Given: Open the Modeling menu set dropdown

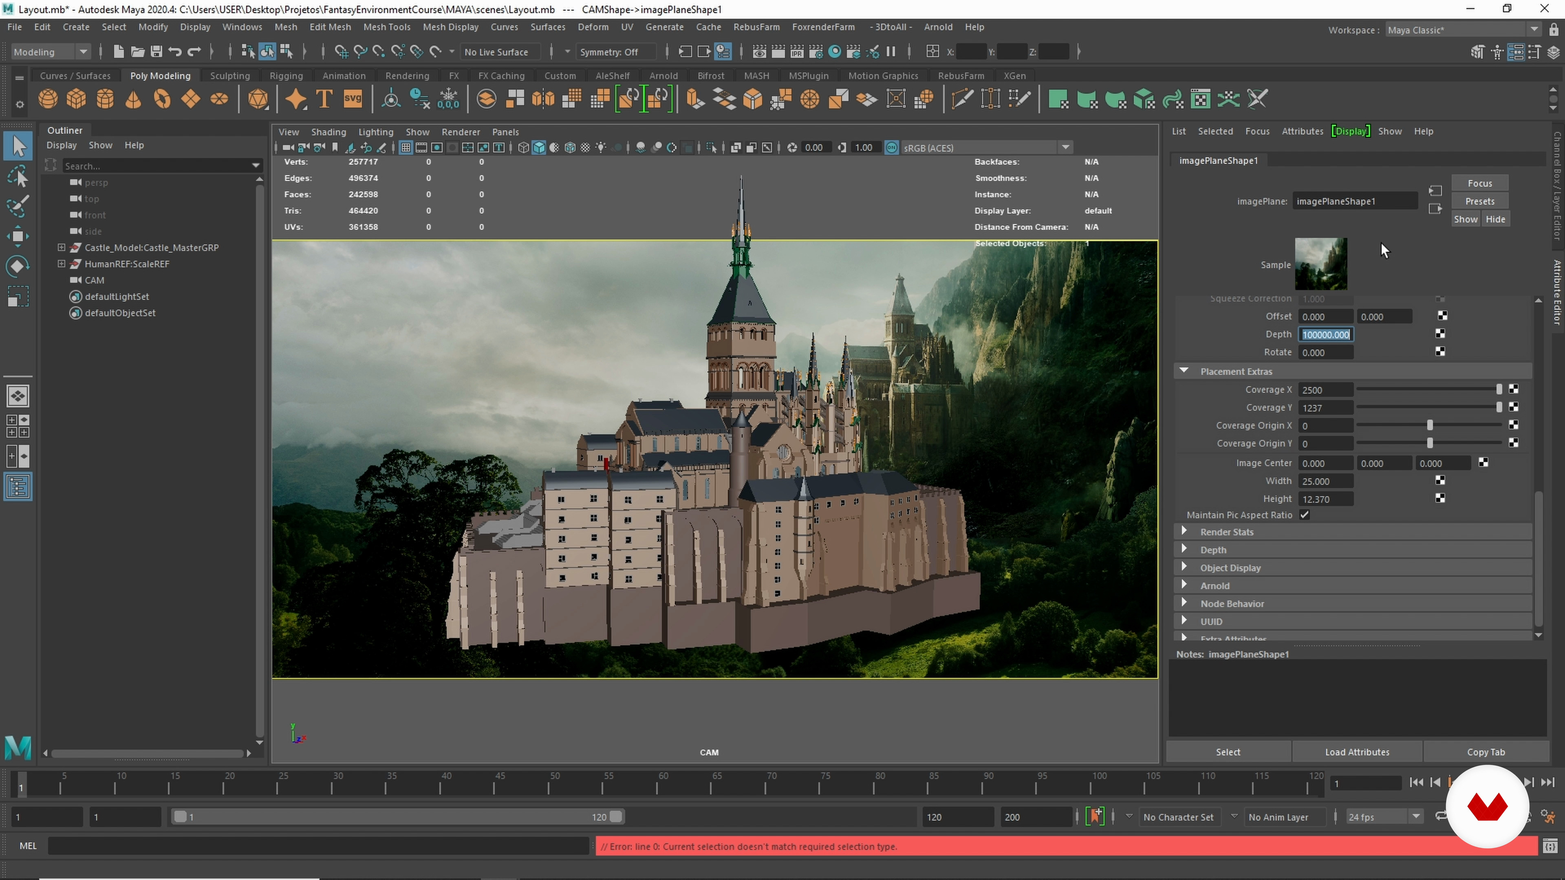Looking at the screenshot, I should [51, 52].
